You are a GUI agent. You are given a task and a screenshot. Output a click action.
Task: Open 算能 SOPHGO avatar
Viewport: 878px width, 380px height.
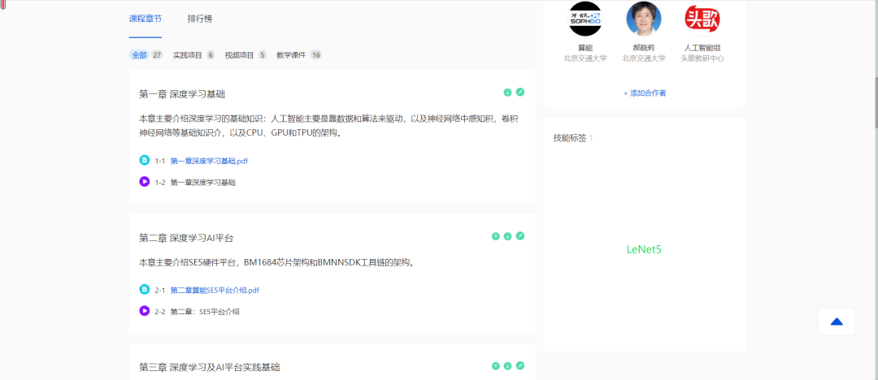[x=585, y=19]
